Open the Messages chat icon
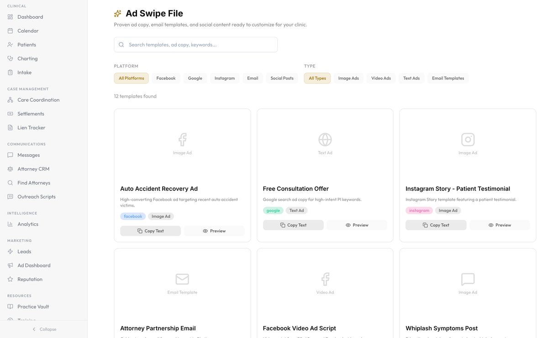Screen dimensions: 548x338 pos(11,155)
